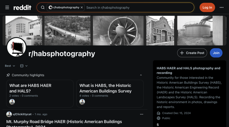The height and width of the screenshot is (127, 229).
Task: Click the '1 mo. ago' post timestamp
Action: pos(41,114)
